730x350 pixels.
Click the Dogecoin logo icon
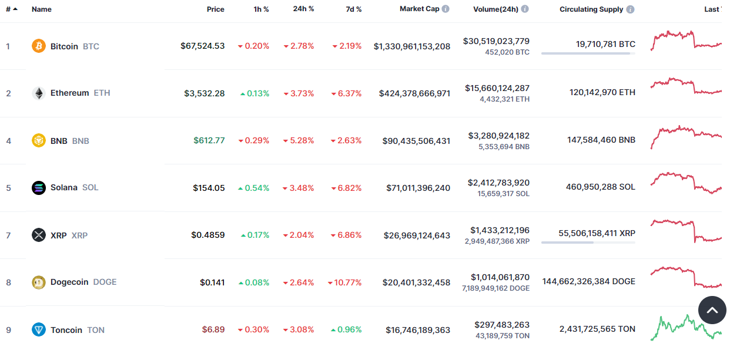pos(39,282)
